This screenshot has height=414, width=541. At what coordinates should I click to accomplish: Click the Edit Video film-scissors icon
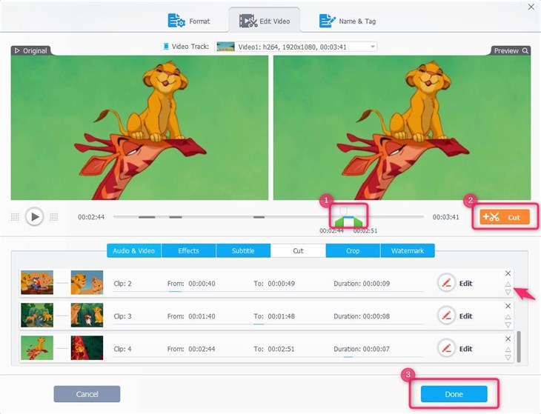tap(248, 21)
